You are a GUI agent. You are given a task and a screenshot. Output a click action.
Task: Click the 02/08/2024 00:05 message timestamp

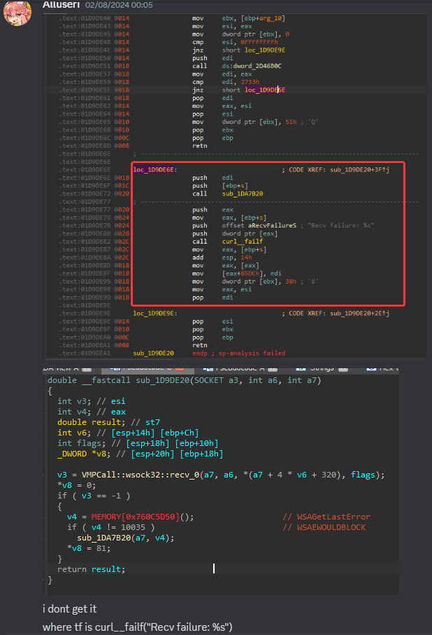point(109,4)
